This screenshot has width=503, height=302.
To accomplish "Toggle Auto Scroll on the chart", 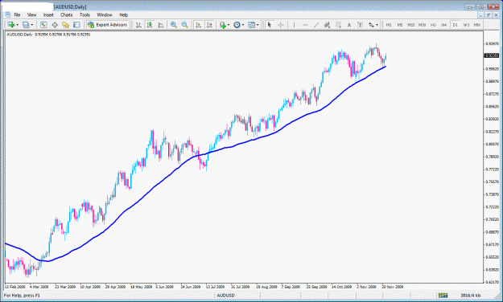I will point(199,25).
